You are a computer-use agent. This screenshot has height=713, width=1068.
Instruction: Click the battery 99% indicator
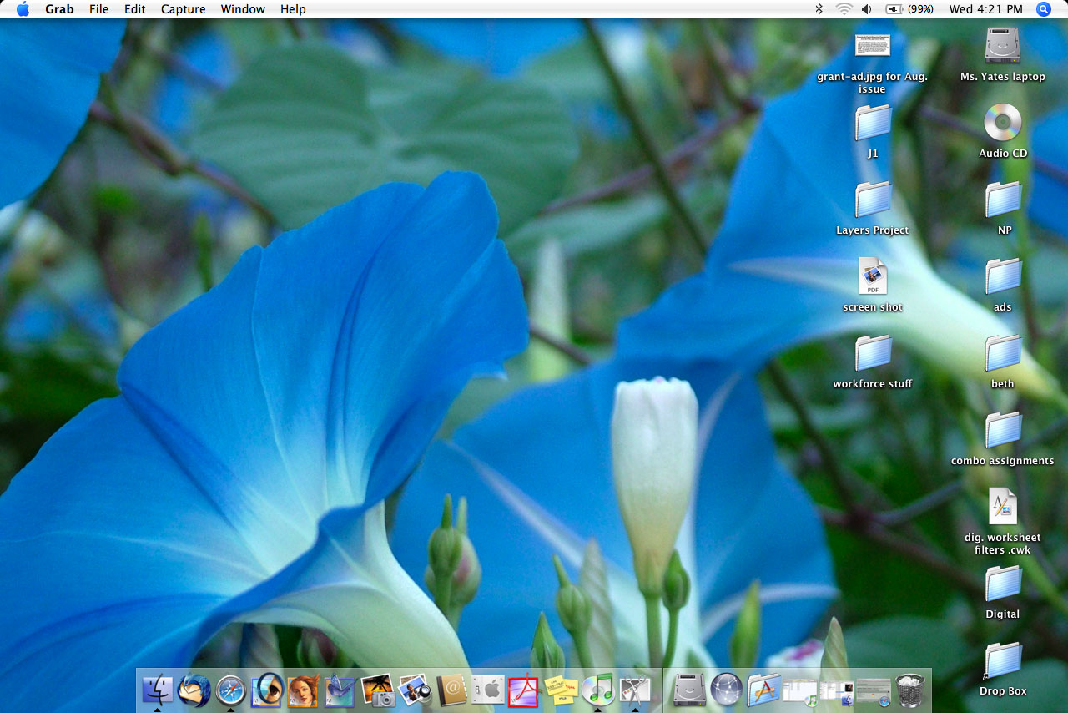[909, 9]
